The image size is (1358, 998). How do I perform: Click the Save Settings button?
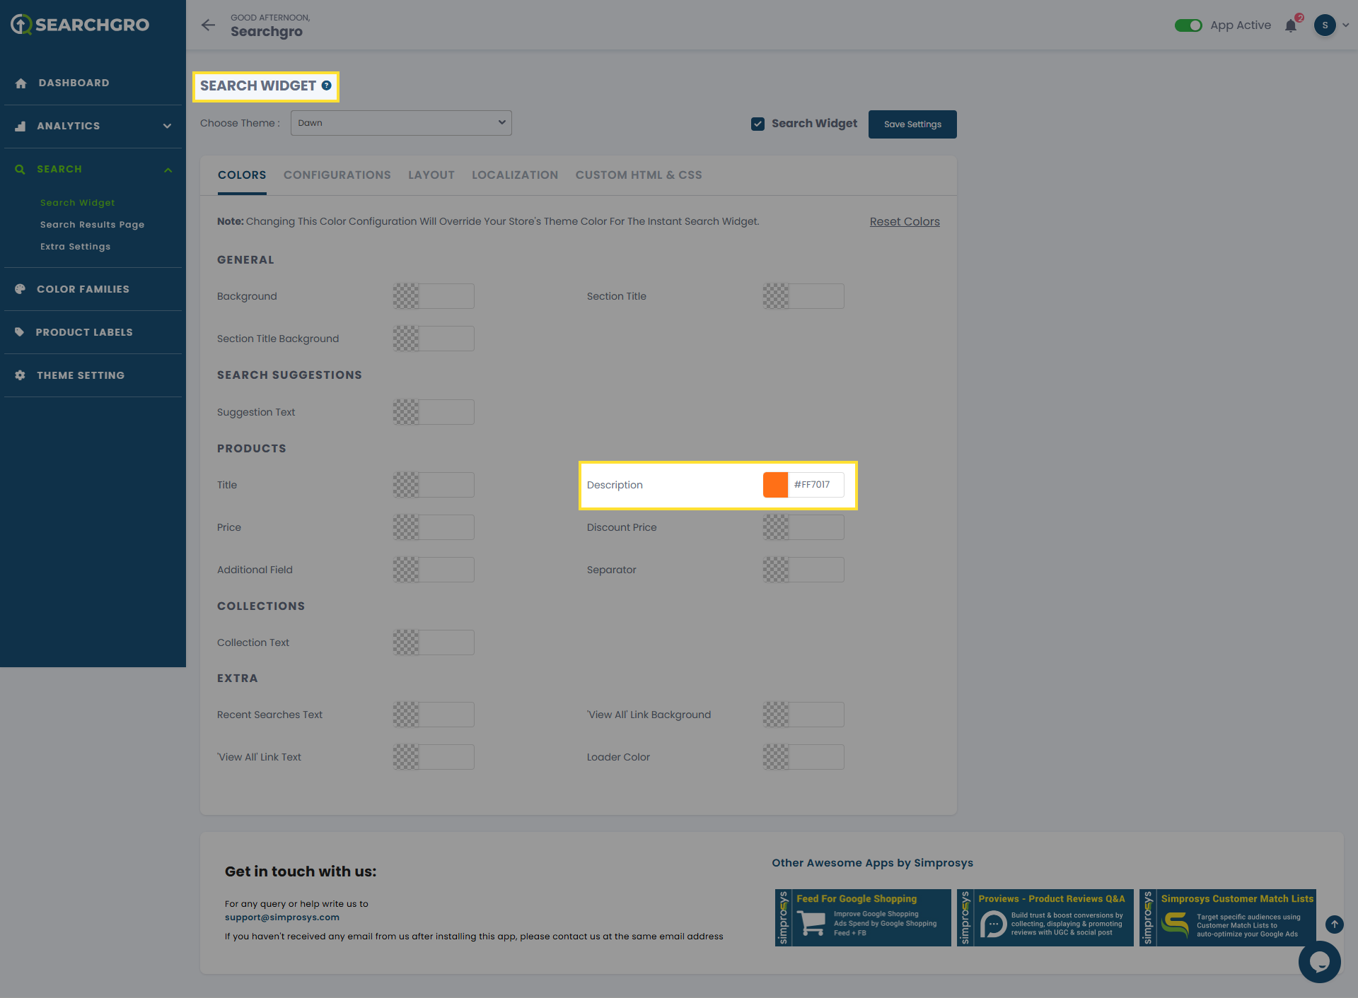coord(912,124)
